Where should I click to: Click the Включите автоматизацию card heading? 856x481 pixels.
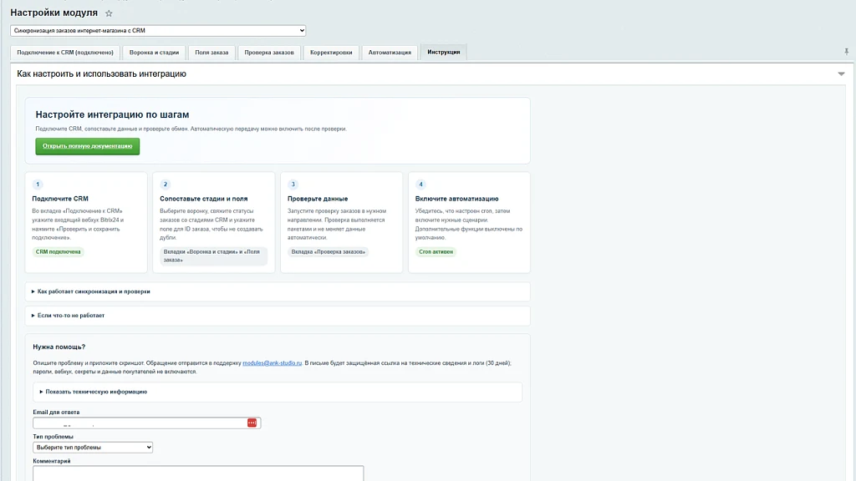457,199
